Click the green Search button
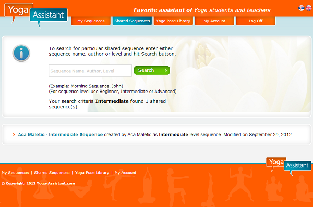 [x=152, y=70]
